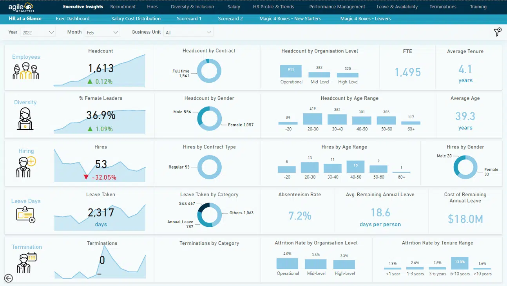The height and width of the screenshot is (286, 507).
Task: Switch to Magic 4 Boxes - Leavers tab
Action: [365, 18]
